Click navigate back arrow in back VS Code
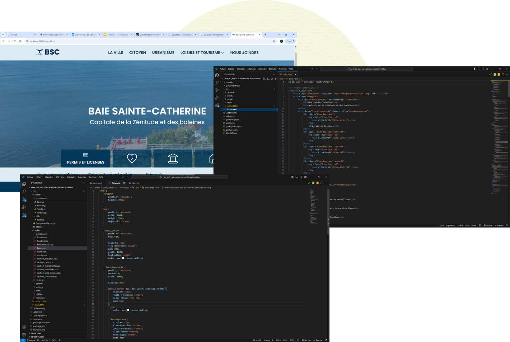Image resolution: width=510 pixels, height=342 pixels. pyautogui.click(x=312, y=69)
